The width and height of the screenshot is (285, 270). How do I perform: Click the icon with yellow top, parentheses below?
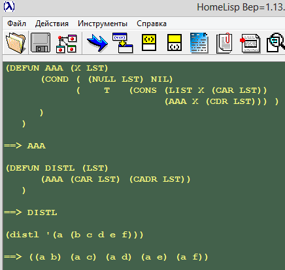[175, 42]
